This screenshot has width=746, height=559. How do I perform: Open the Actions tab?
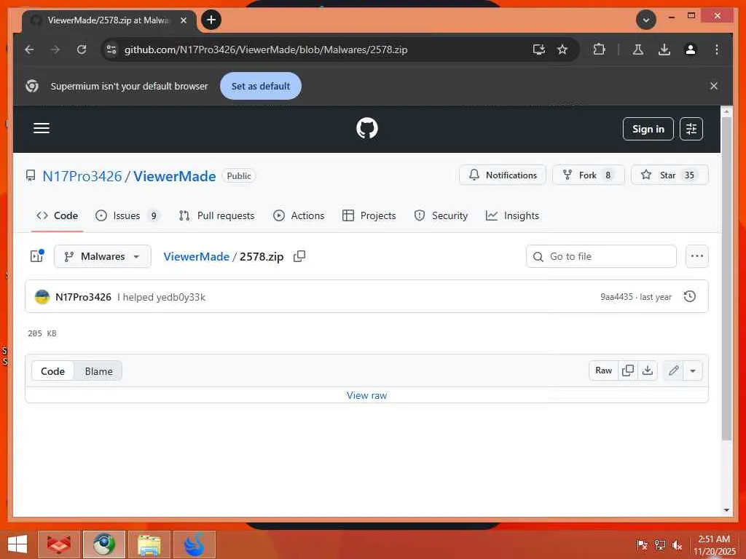pyautogui.click(x=299, y=215)
